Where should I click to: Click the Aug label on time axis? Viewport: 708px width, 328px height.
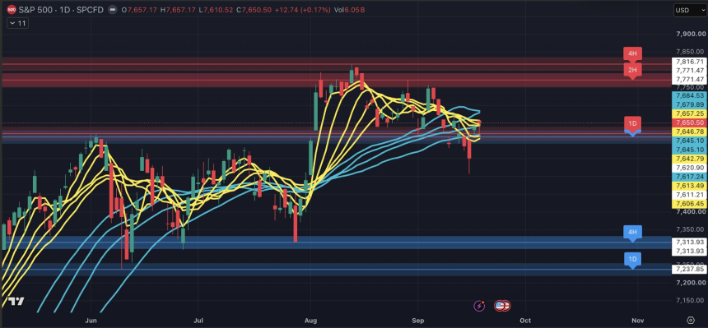(x=310, y=321)
